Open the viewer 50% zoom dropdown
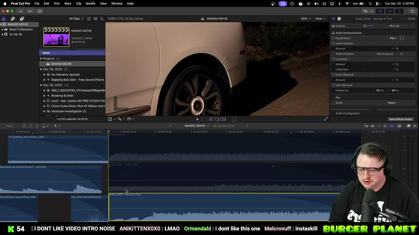Image resolution: width=419 pixels, height=235 pixels. pos(306,19)
